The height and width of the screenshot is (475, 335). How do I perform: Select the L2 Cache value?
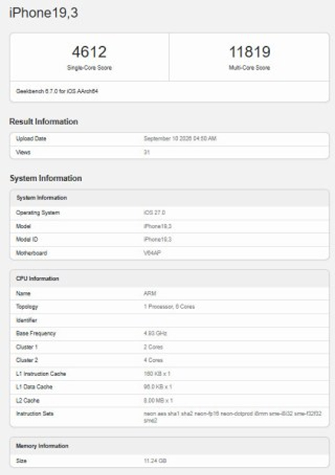[158, 401]
